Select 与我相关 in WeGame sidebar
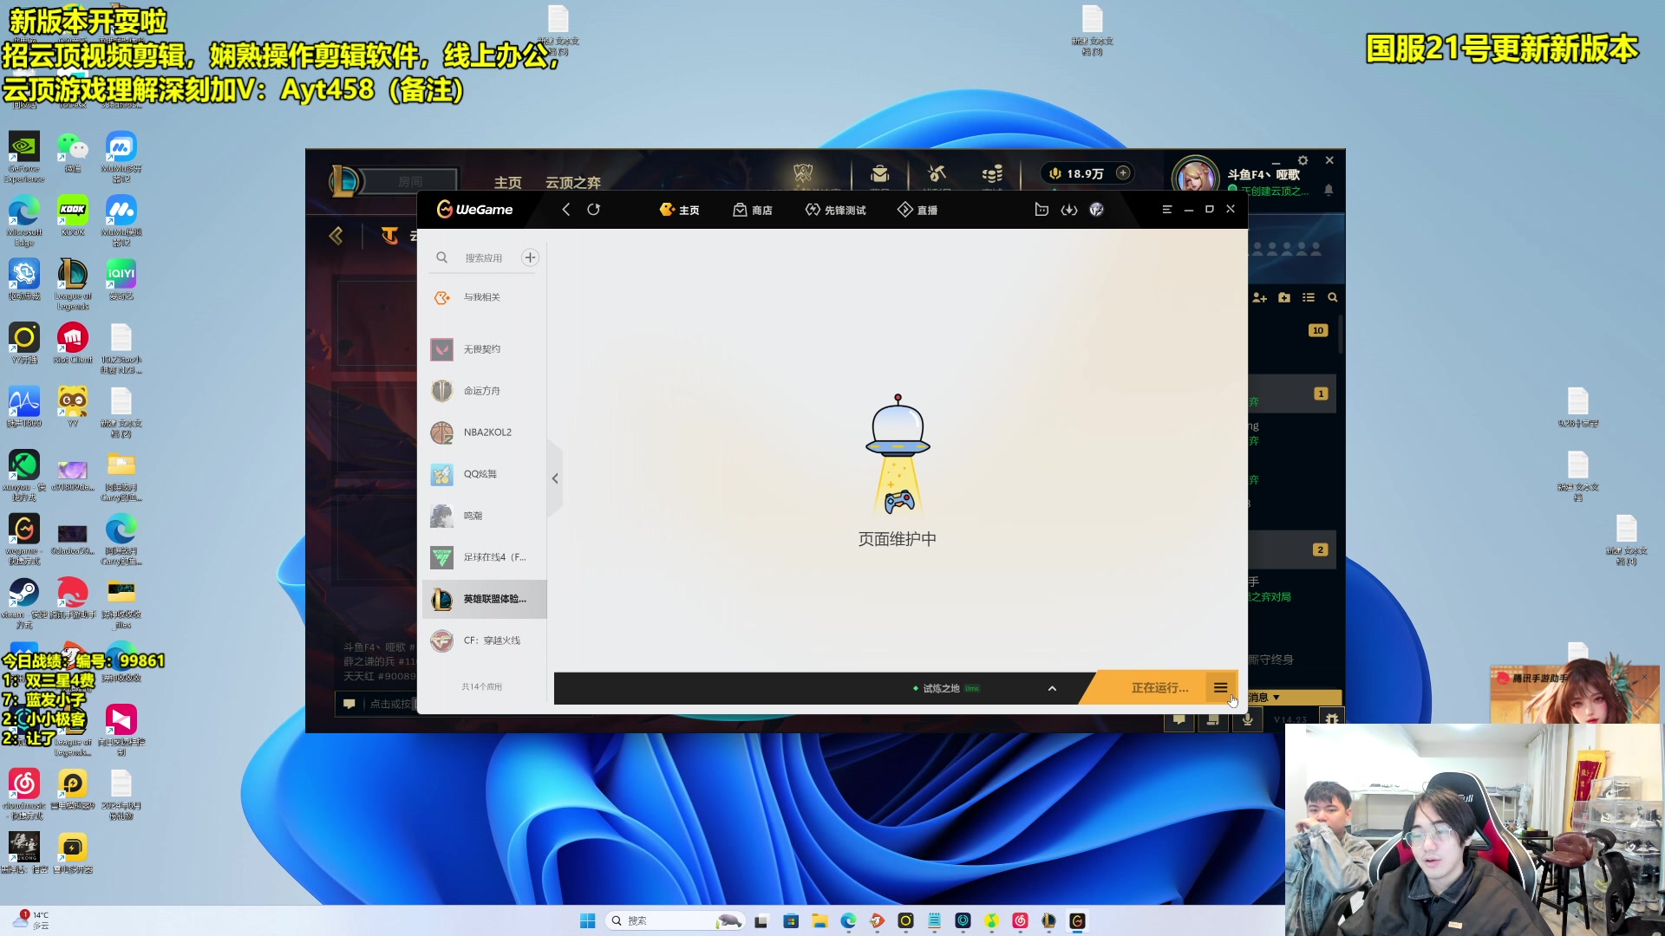Viewport: 1665px width, 936px height. tap(484, 297)
